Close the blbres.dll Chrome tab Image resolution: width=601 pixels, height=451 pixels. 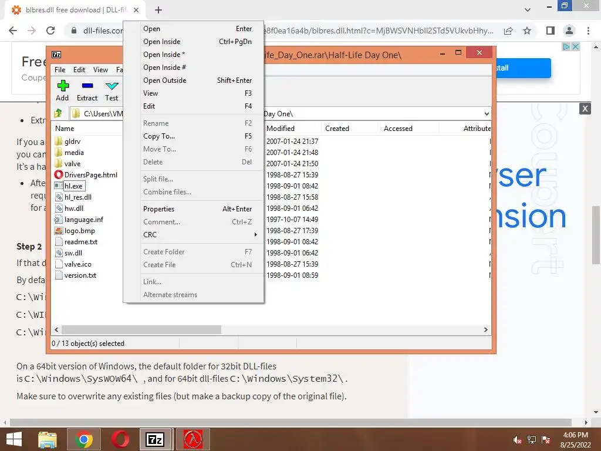pos(136,10)
